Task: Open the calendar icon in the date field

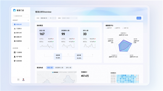Action: [51, 18]
